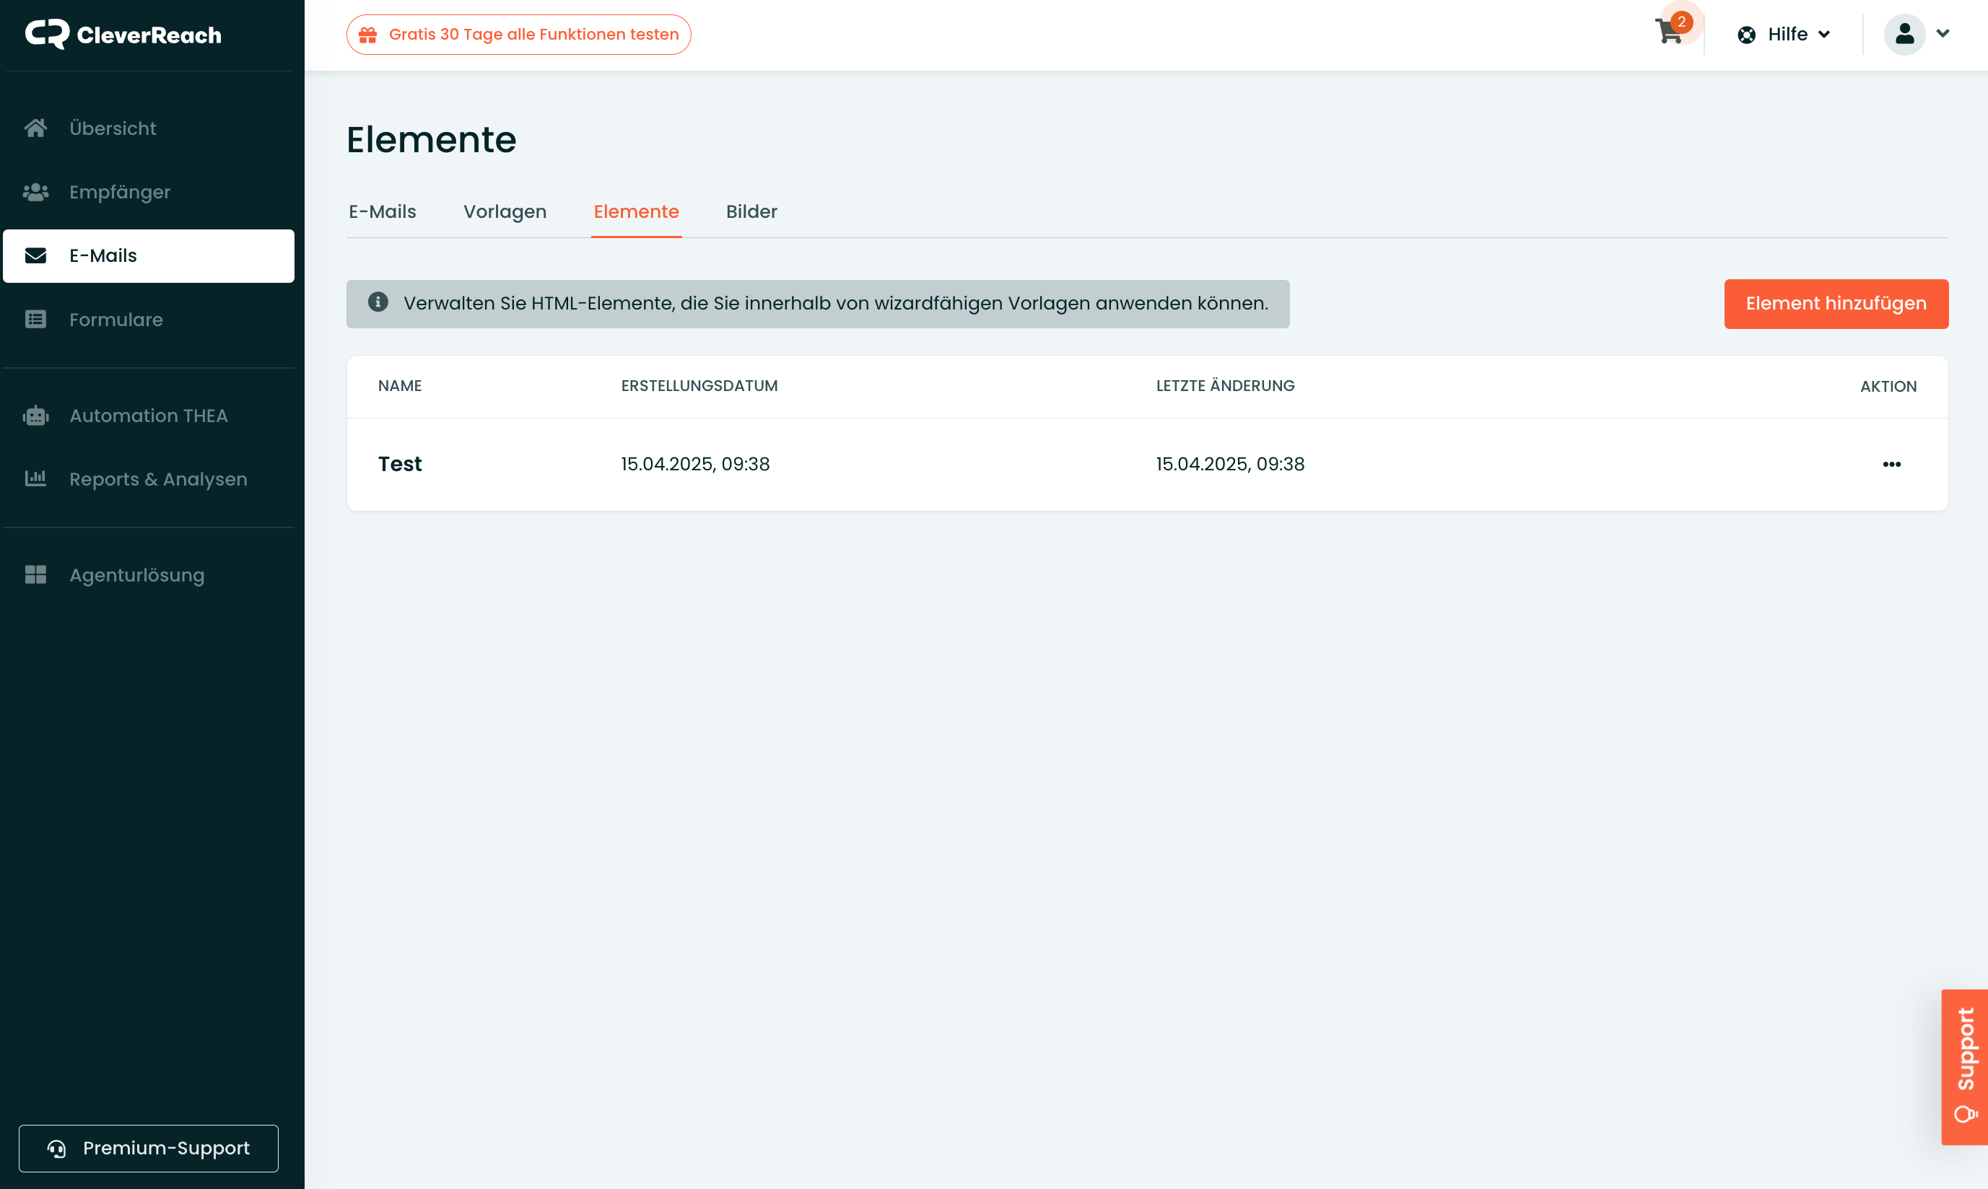The image size is (1988, 1189).
Task: Click Gratis 30 Tage alle Funktionen testen
Action: [x=518, y=35]
